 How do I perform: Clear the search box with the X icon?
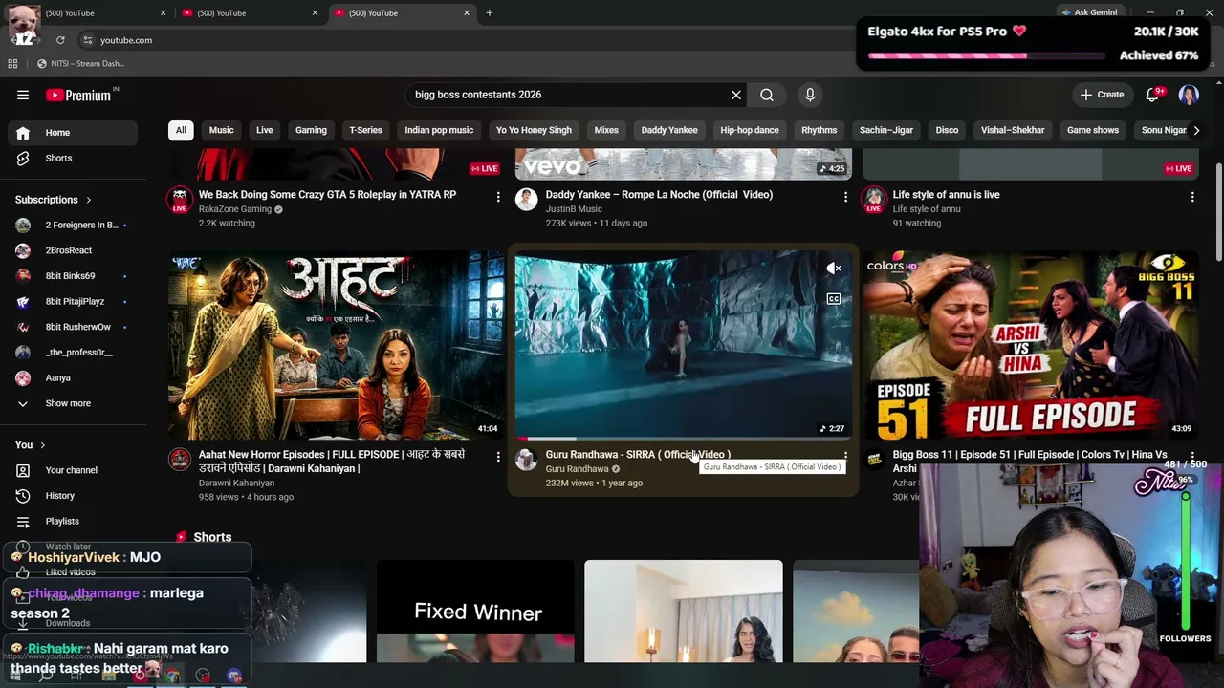click(x=736, y=95)
